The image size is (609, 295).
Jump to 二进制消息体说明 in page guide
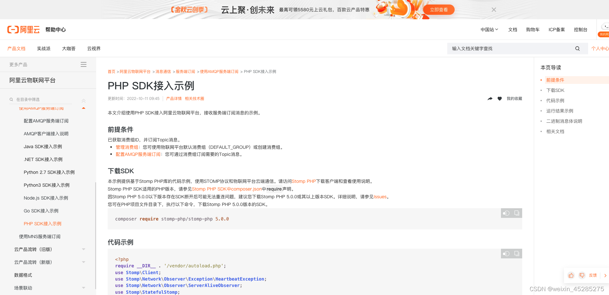click(564, 121)
